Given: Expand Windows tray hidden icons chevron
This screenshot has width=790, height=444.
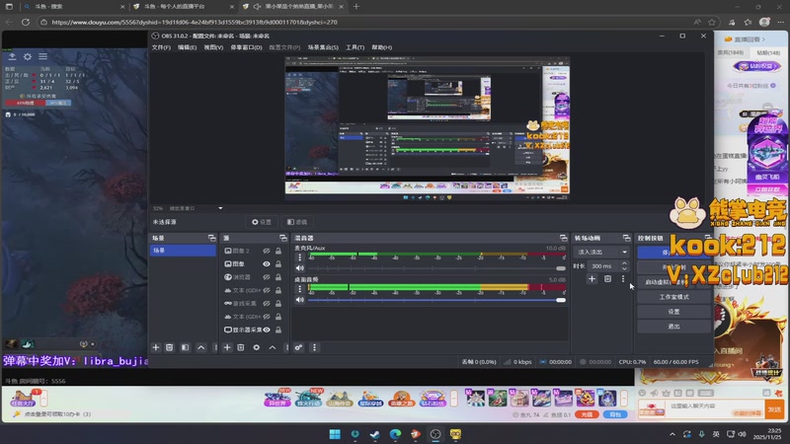Looking at the screenshot, I should point(672,434).
